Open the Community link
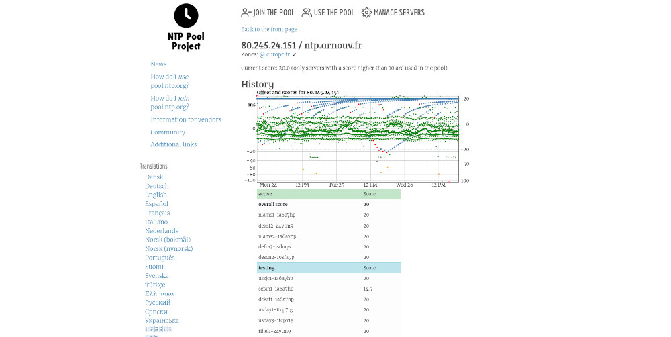Image resolution: width=671 pixels, height=337 pixels. click(x=168, y=132)
